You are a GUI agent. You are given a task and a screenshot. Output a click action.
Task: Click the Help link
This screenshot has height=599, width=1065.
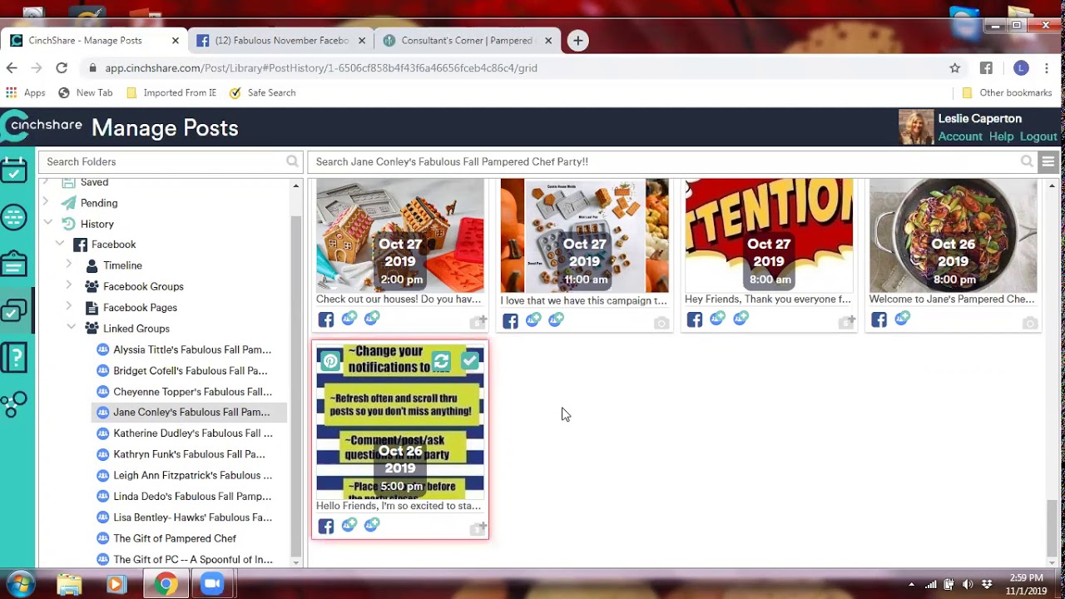coord(1001,136)
